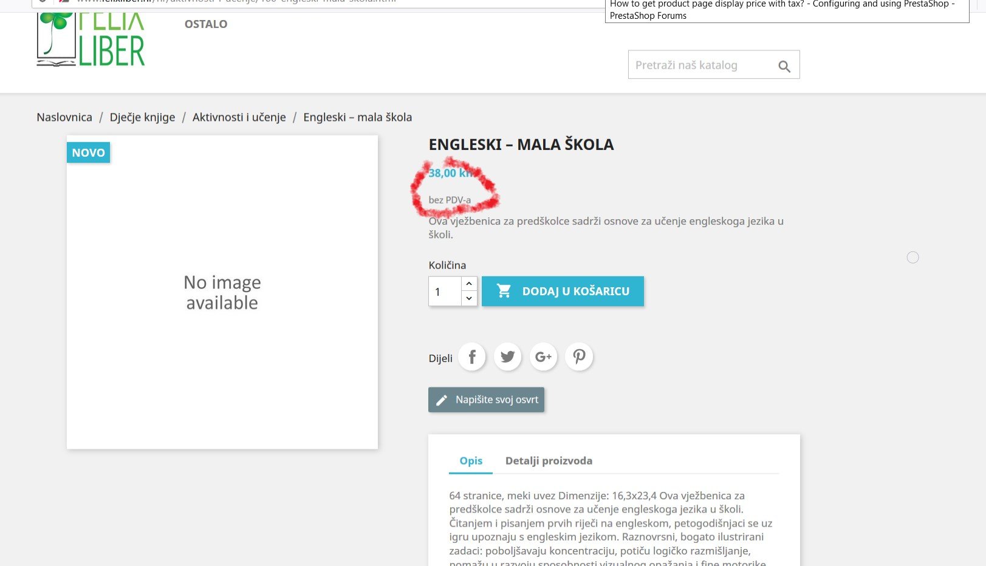Click the Količina label

pyautogui.click(x=447, y=265)
